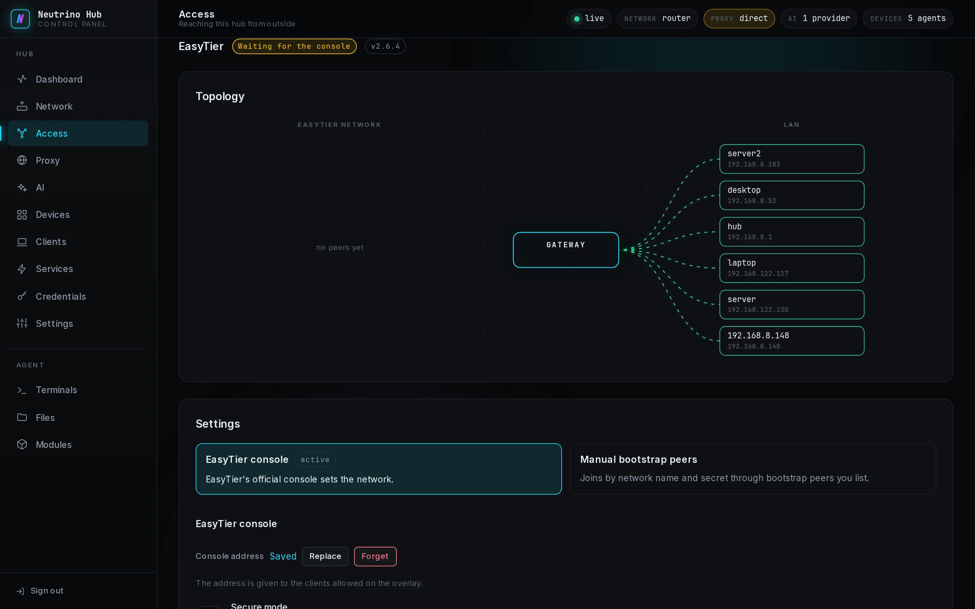The width and height of the screenshot is (975, 609).
Task: Click the Modules cube icon
Action: 22,444
